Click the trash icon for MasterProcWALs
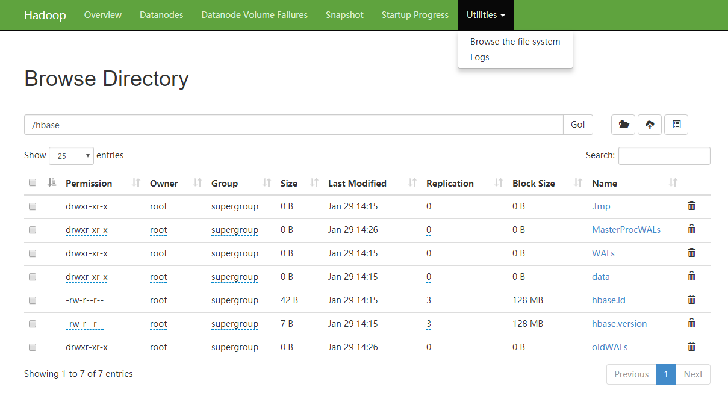Image resolution: width=728 pixels, height=405 pixels. pyautogui.click(x=692, y=229)
